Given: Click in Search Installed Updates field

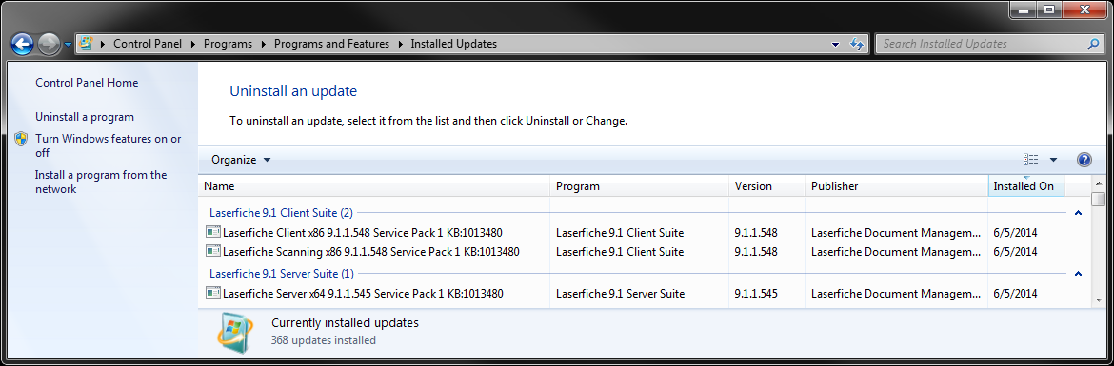Looking at the screenshot, I should [x=981, y=44].
